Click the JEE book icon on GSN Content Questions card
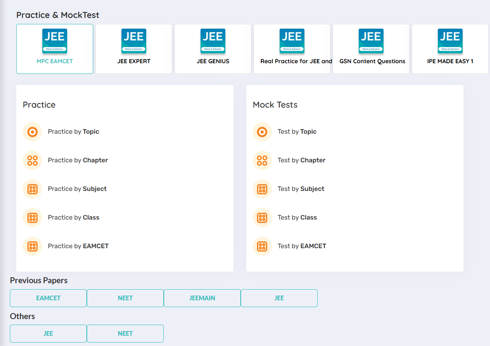This screenshot has height=346, width=490. 371,41
